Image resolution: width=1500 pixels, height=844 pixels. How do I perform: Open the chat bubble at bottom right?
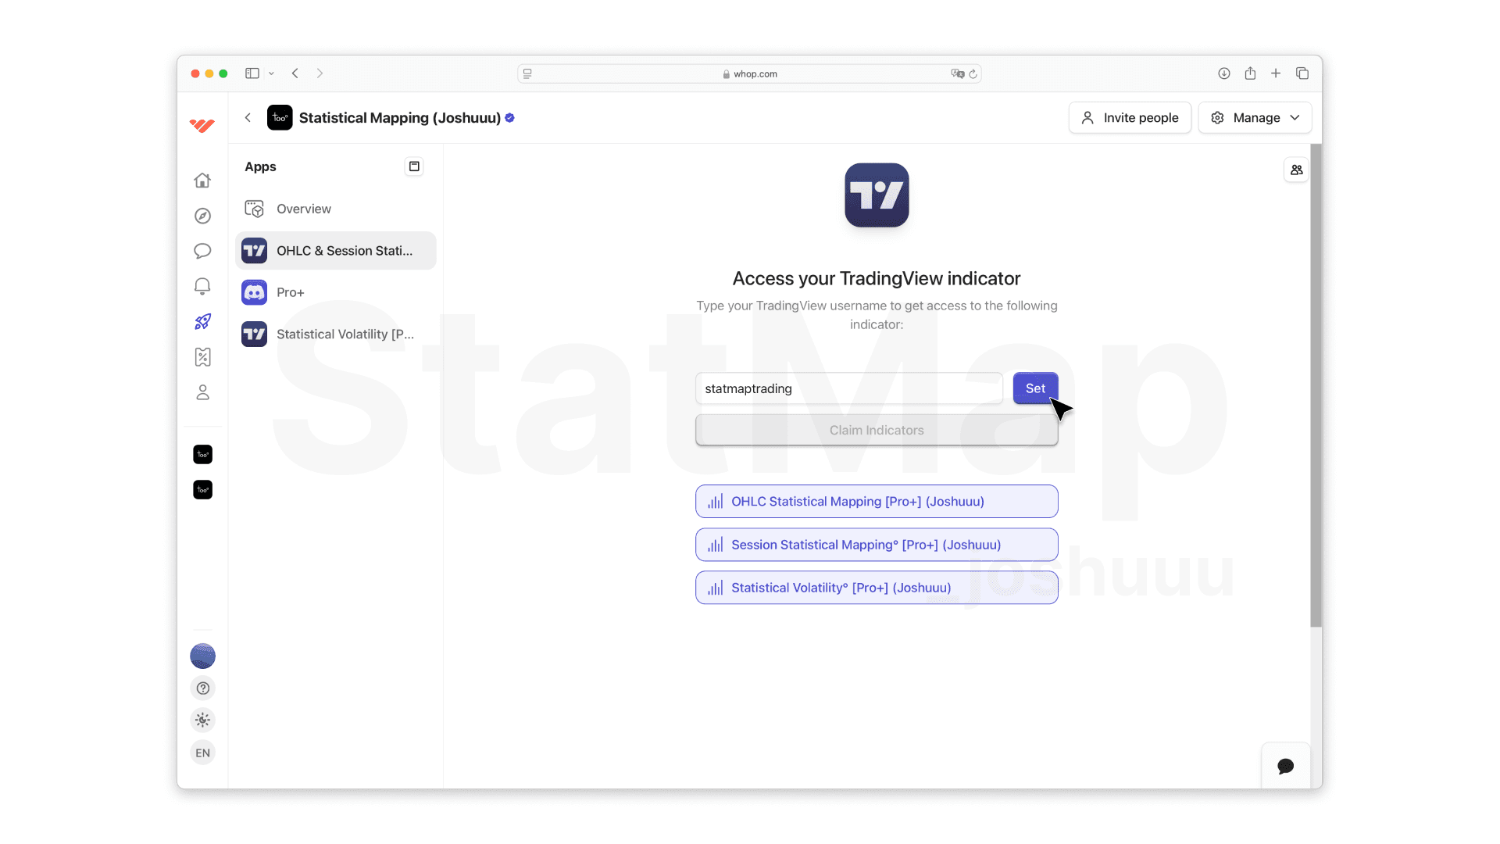1285,766
